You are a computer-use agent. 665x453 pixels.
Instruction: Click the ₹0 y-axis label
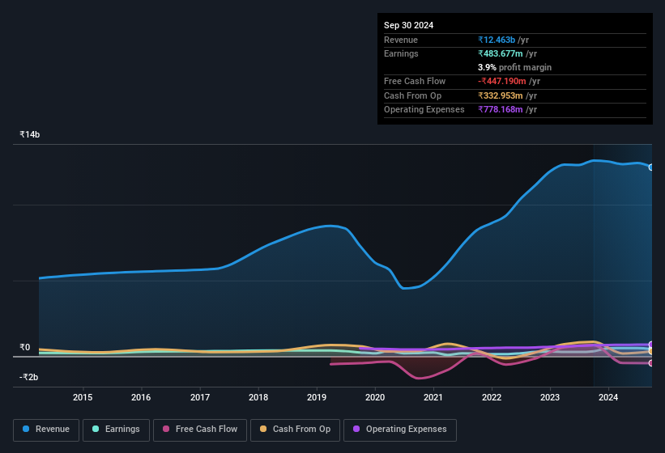[24, 347]
